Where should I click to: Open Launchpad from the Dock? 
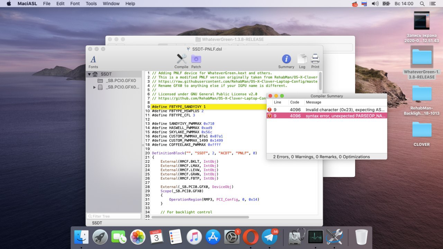100,237
